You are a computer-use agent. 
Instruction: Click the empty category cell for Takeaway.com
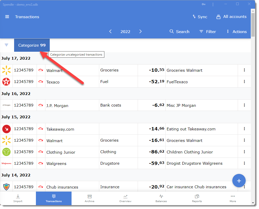click(x=118, y=129)
